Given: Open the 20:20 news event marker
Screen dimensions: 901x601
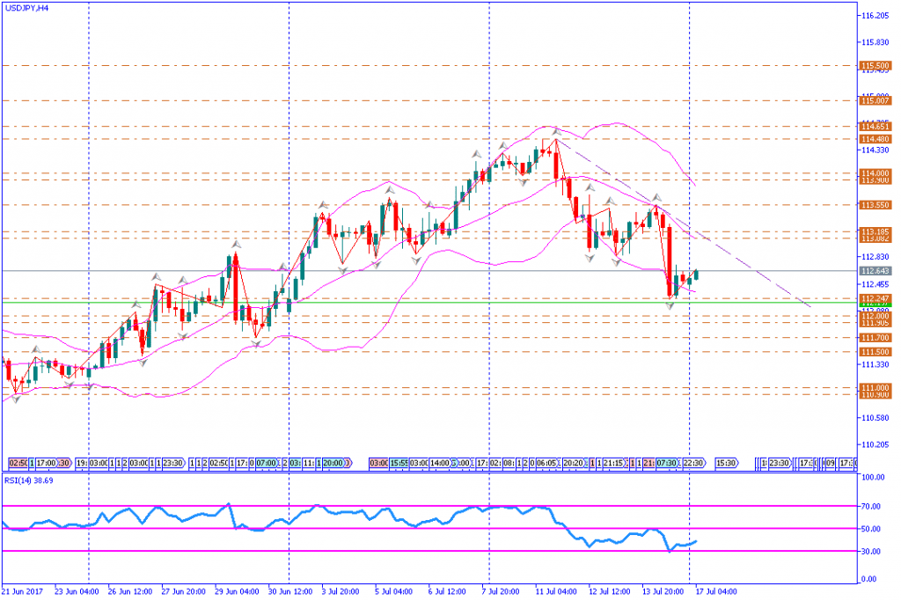Looking at the screenshot, I should [x=574, y=463].
